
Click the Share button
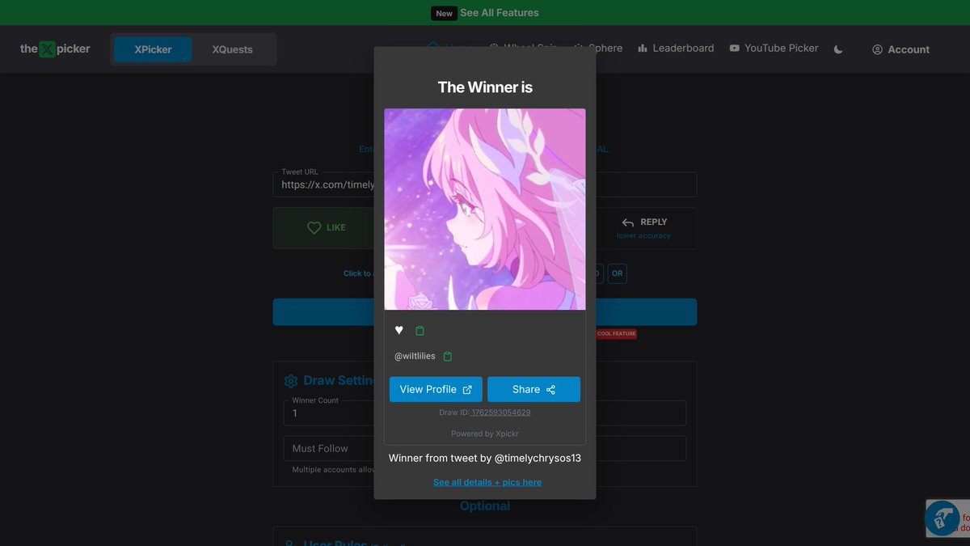click(533, 389)
